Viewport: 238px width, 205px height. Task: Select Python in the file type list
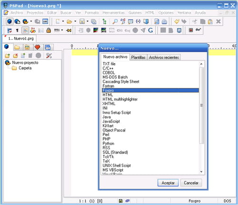pos(150,143)
